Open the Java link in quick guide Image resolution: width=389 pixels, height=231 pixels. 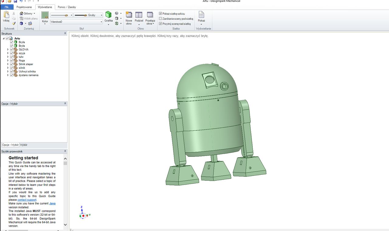pyautogui.click(x=52, y=203)
